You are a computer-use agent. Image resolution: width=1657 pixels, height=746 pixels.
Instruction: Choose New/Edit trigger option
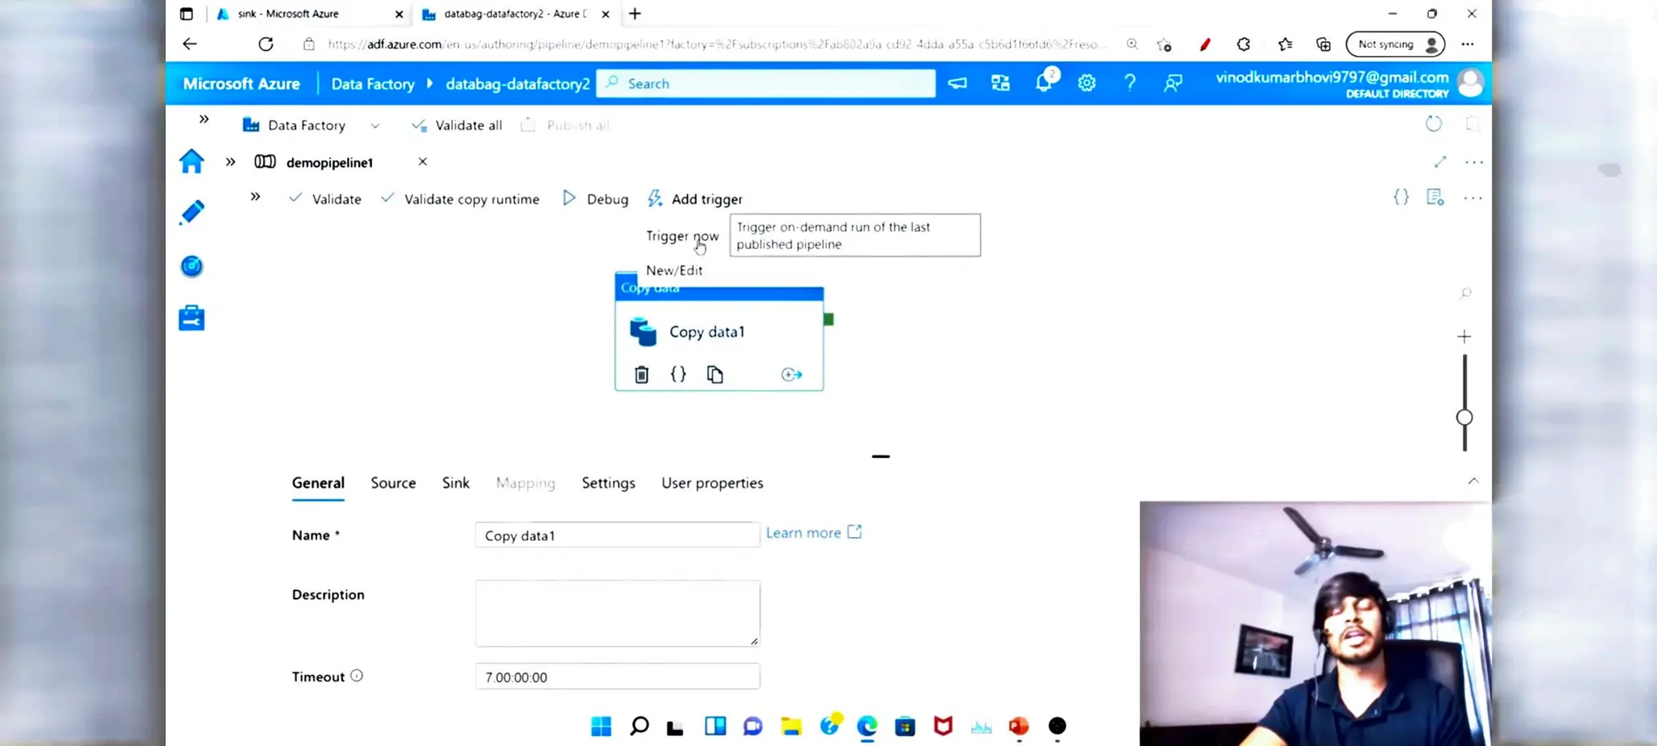coord(674,270)
